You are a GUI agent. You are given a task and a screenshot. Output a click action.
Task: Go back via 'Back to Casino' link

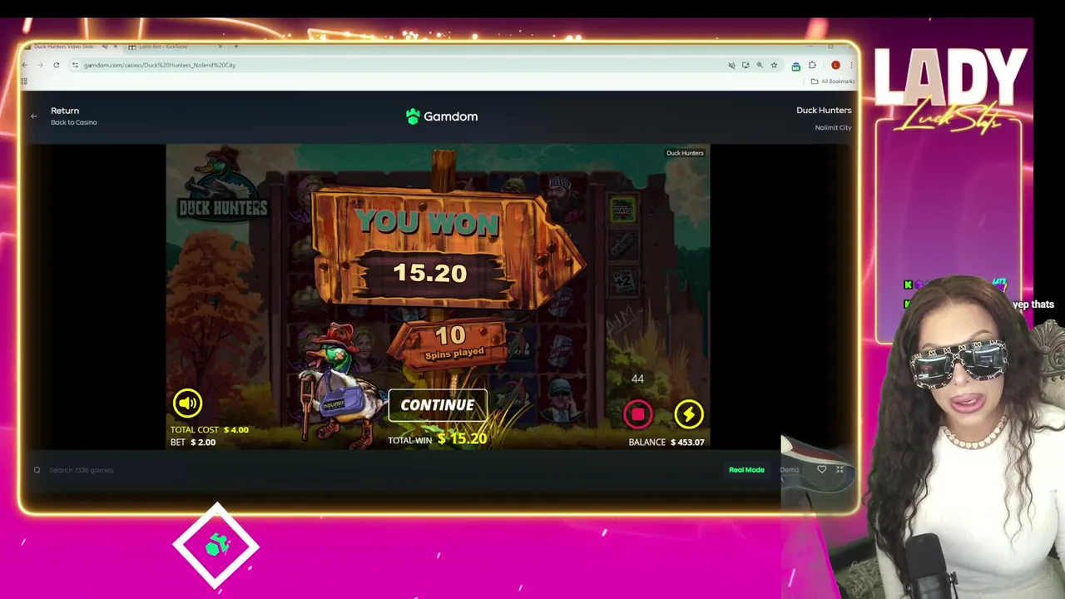pyautogui.click(x=74, y=122)
